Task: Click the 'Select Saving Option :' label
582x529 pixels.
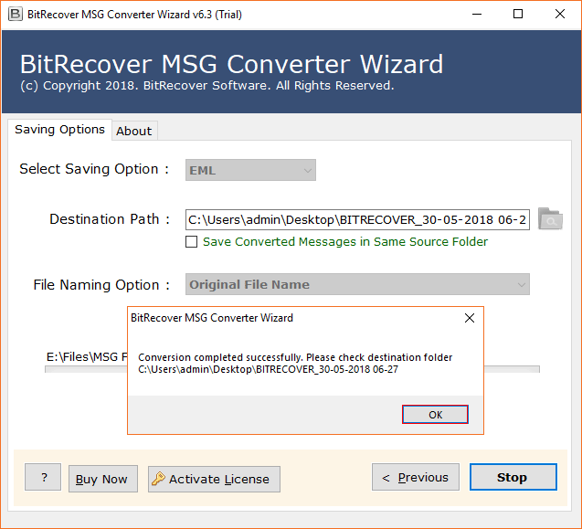Action: pos(94,169)
